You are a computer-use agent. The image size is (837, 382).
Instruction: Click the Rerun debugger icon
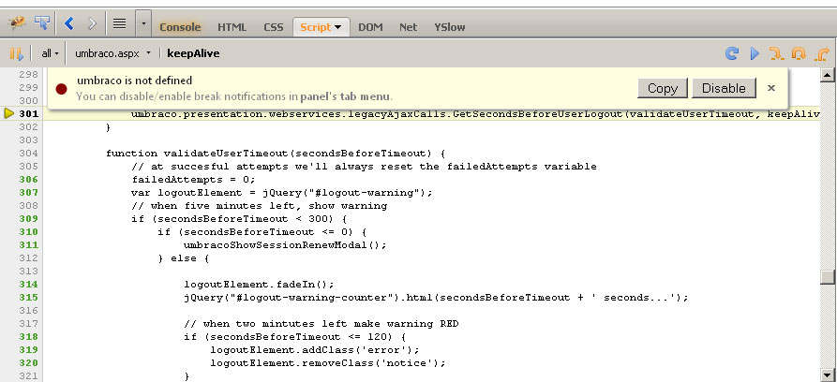(x=733, y=53)
